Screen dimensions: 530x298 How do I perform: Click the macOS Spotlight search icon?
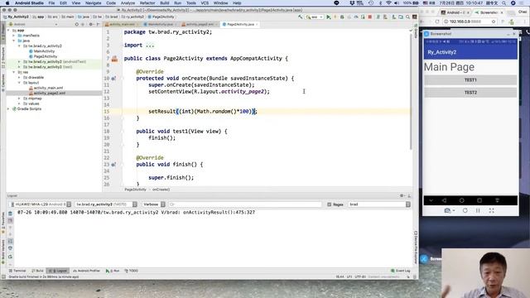(x=504, y=3)
